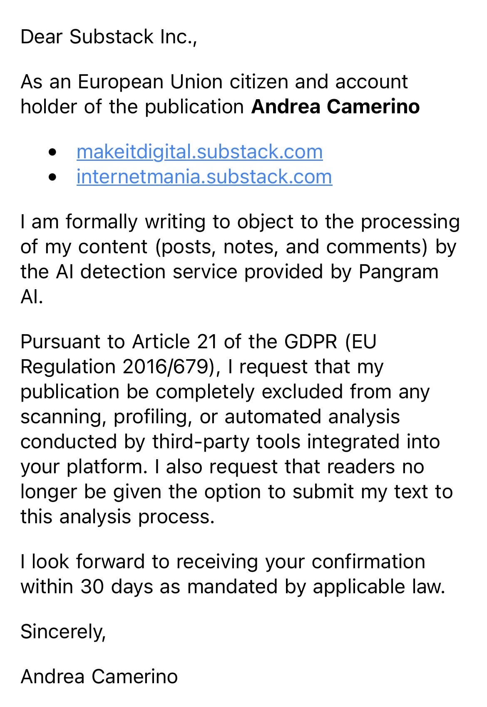Click the bold publication name Andrea Camerino
This screenshot has height=707, width=487.
[335, 107]
